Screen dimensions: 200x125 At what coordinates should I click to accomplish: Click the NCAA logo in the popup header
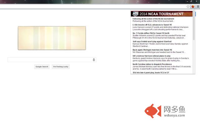135,14
